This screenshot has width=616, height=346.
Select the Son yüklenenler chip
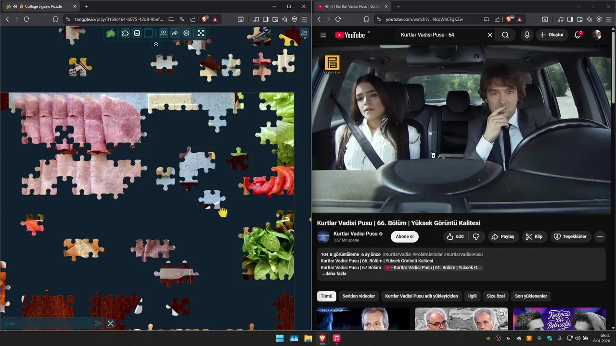point(531,296)
